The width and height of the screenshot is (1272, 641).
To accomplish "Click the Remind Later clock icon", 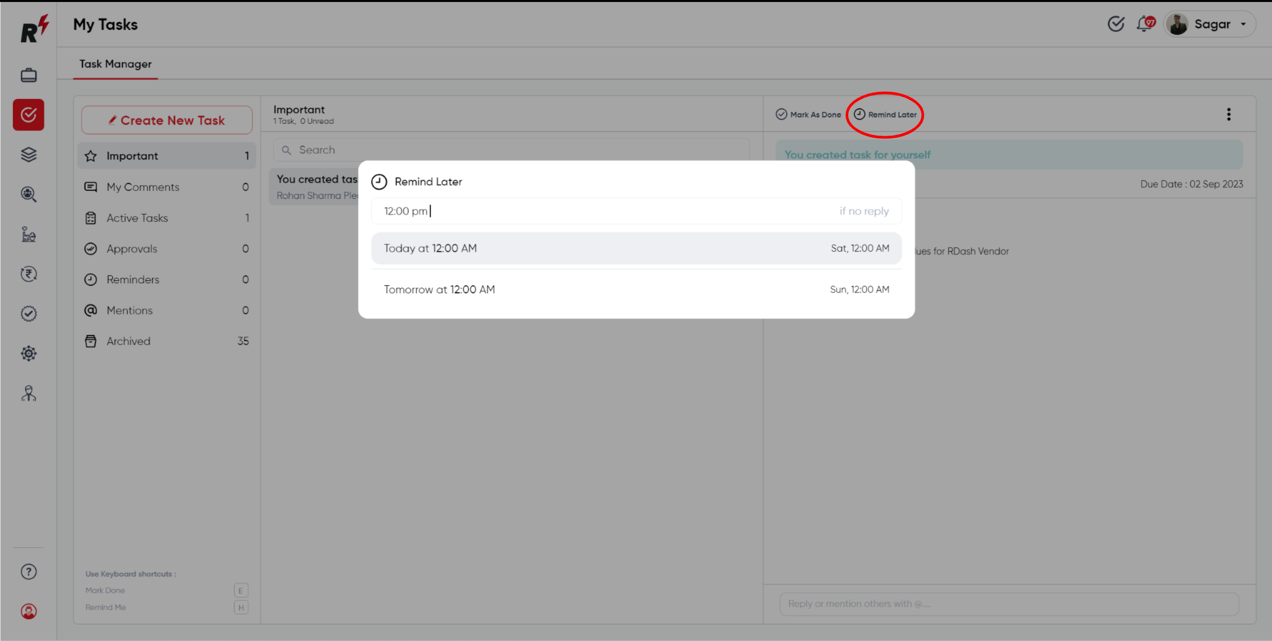I will point(859,114).
